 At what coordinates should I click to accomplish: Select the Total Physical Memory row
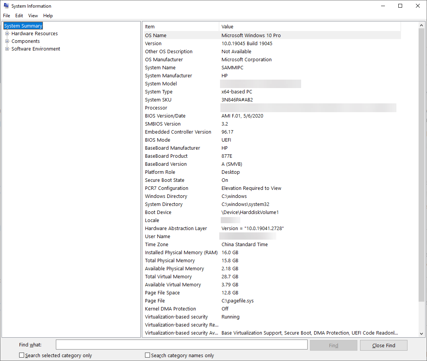pyautogui.click(x=272, y=260)
